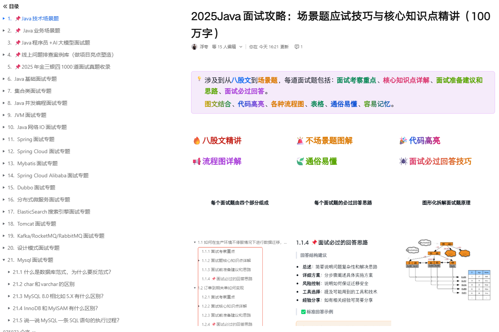
Task: Expand "2. Java 业务场景题" in the outline
Action: [x=4, y=30]
